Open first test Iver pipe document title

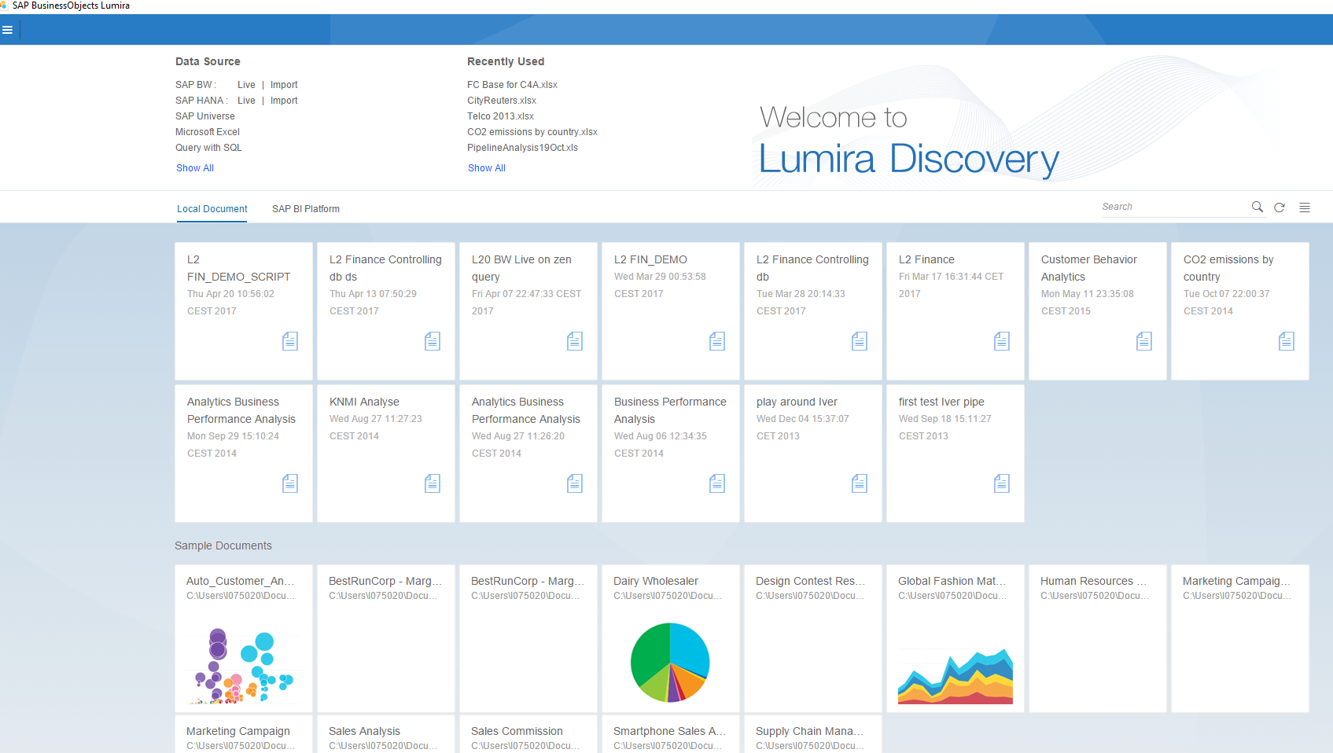pos(941,402)
